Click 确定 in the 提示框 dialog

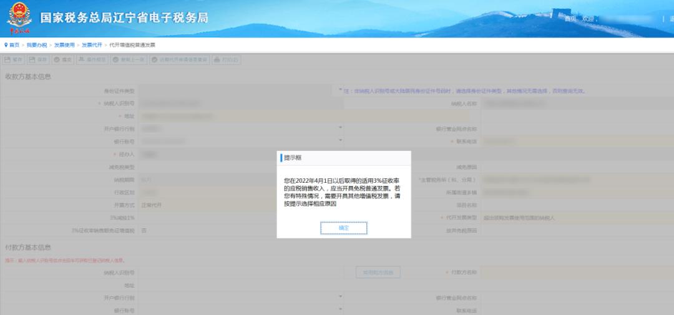click(x=343, y=228)
